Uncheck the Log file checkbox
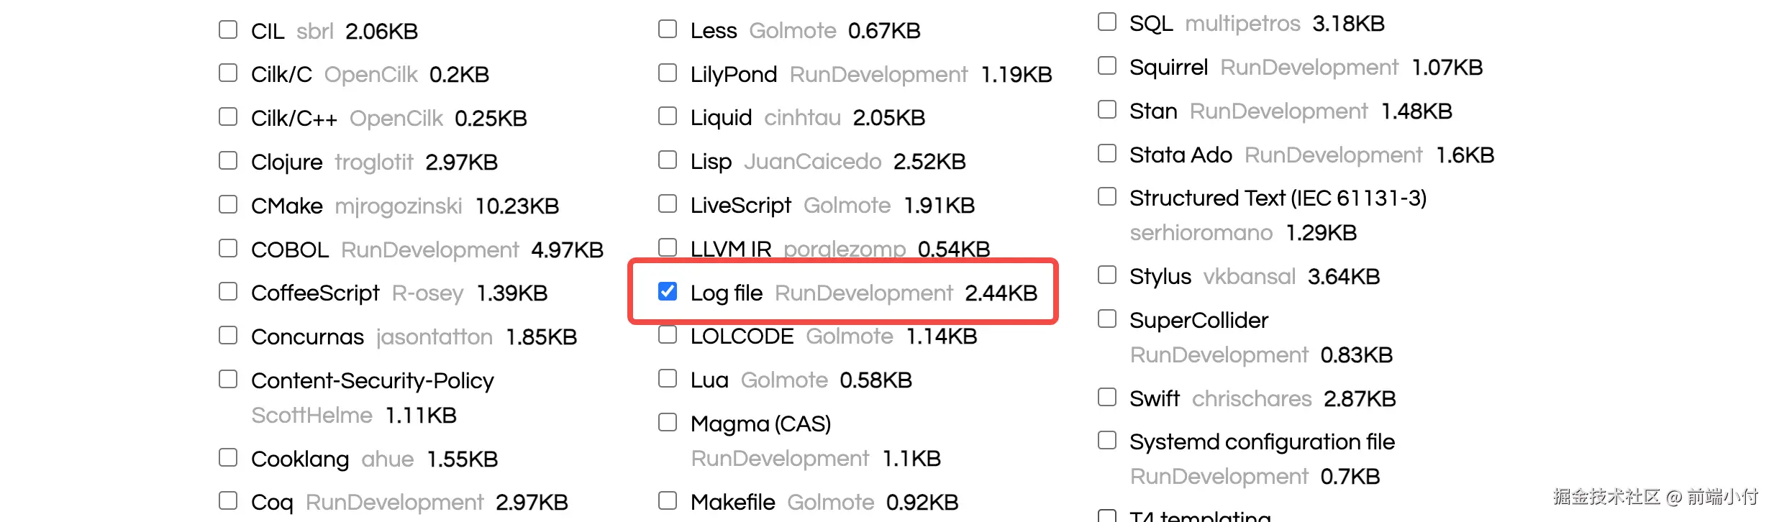The image size is (1774, 522). pos(668,291)
